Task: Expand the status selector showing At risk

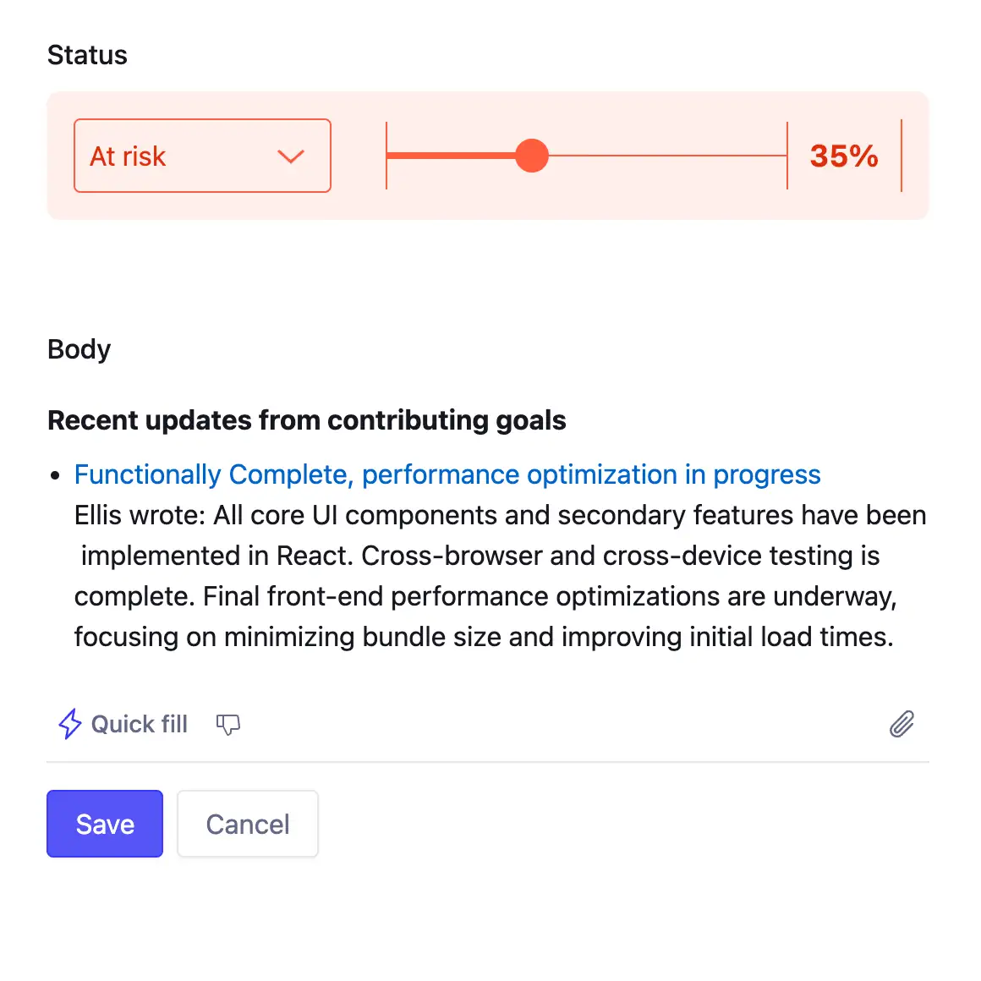Action: [x=202, y=156]
